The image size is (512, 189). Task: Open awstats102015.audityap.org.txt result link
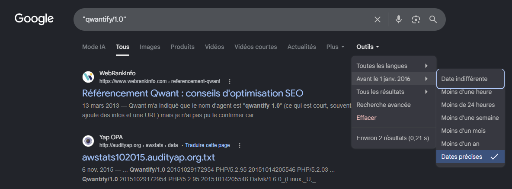tap(149, 158)
